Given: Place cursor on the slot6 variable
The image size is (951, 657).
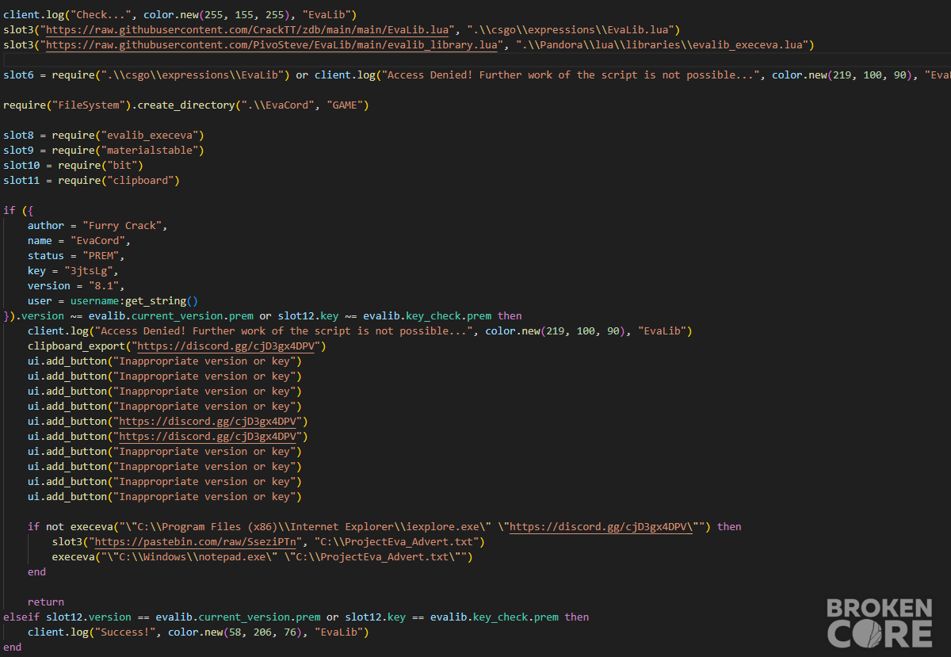Looking at the screenshot, I should (18, 75).
